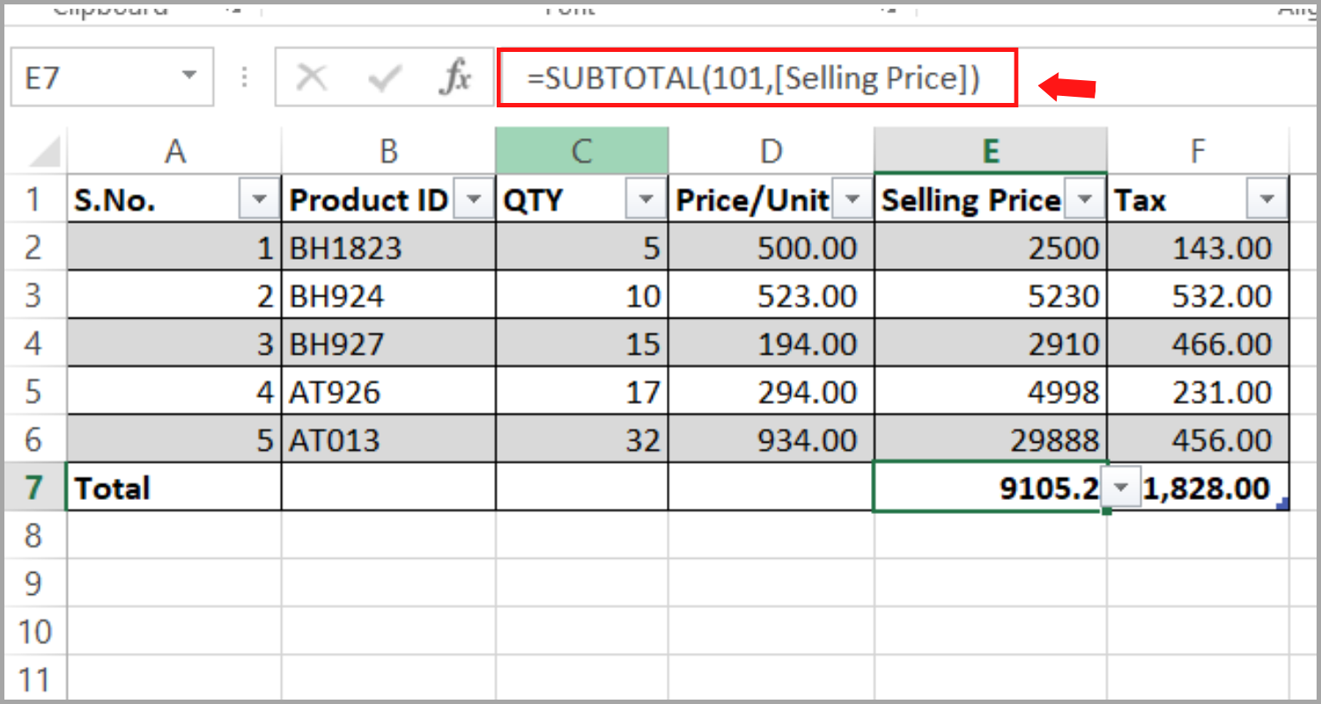The height and width of the screenshot is (704, 1321).
Task: Cancel the formula entry with the X icon
Action: click(x=313, y=77)
